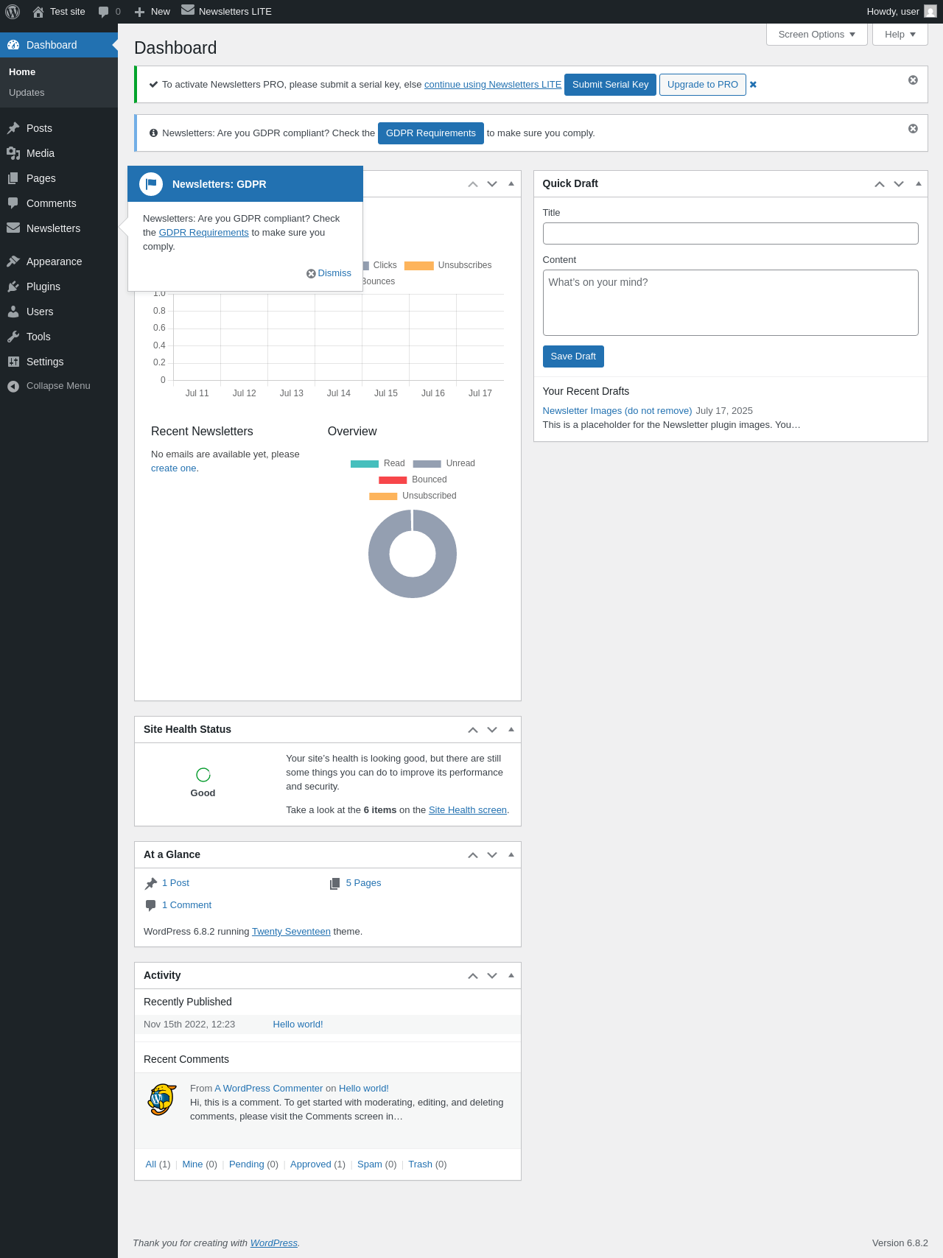Image resolution: width=943 pixels, height=1258 pixels.
Task: Dismiss the GDPR notice with circled X
Action: click(x=913, y=128)
